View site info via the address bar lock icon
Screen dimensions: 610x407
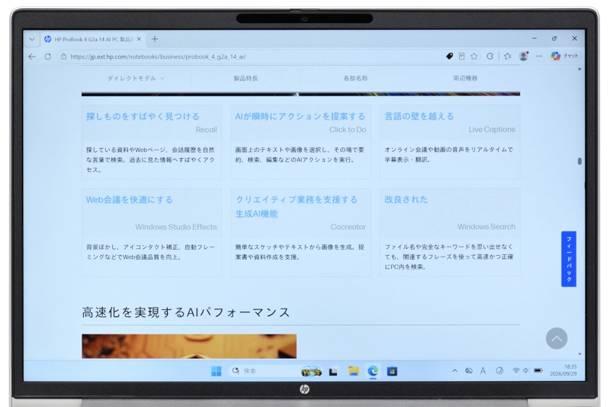coord(63,57)
